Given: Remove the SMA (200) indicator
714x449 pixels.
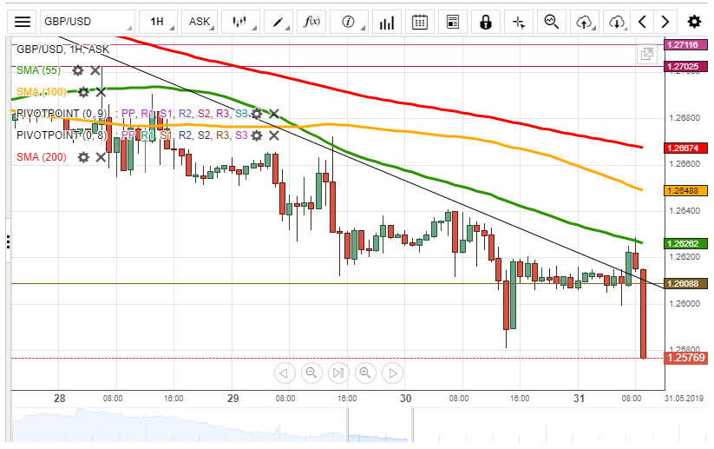Looking at the screenshot, I should click(101, 157).
